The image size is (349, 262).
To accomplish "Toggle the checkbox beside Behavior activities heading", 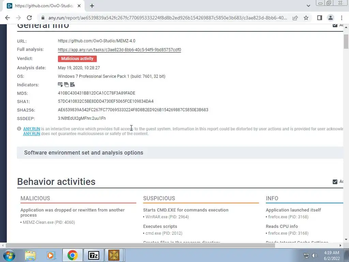I will pos(335,182).
